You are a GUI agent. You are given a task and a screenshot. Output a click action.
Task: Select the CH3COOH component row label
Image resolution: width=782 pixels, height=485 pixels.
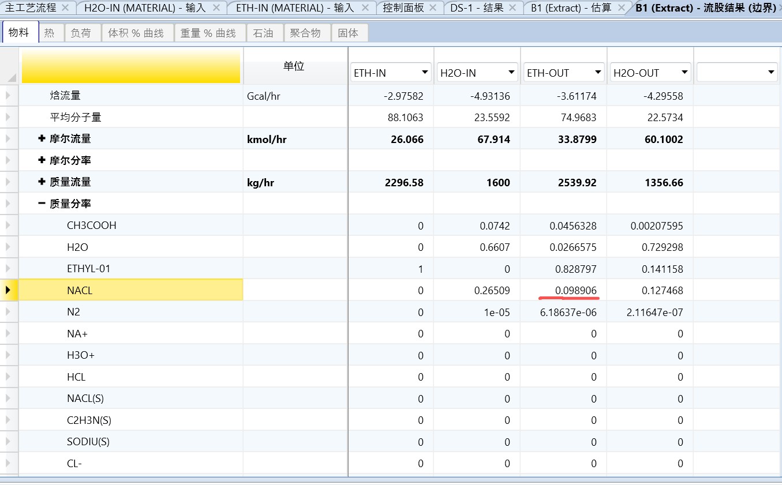92,225
